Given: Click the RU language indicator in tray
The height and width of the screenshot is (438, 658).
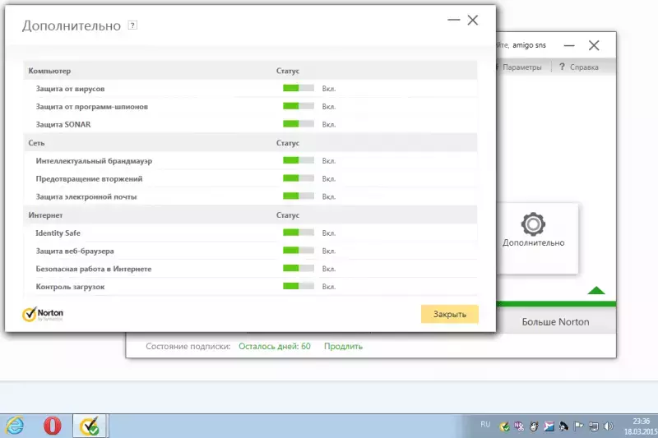Looking at the screenshot, I should point(485,425).
